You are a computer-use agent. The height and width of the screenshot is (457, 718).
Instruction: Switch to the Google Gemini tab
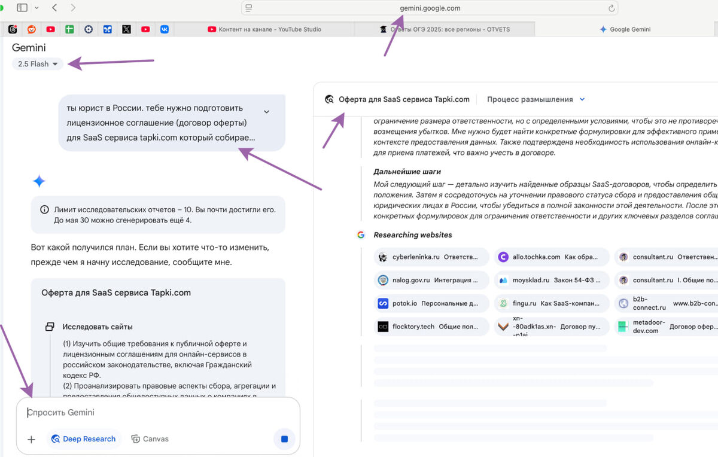(625, 29)
